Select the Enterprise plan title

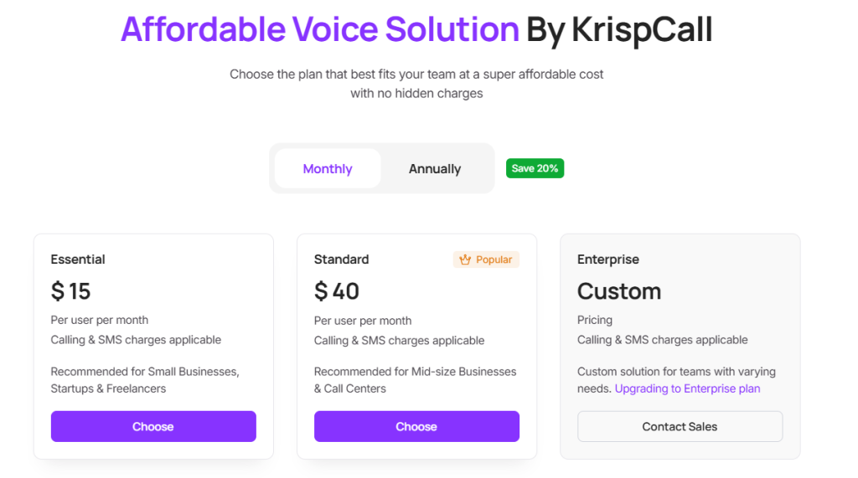(x=607, y=260)
